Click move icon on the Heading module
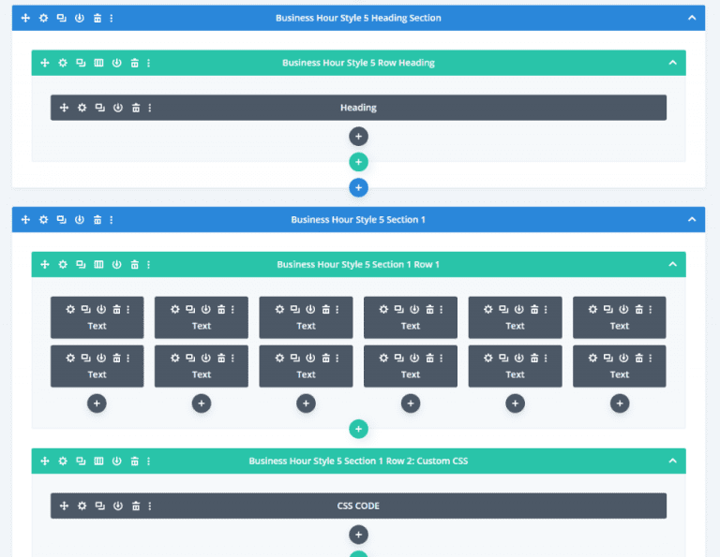This screenshot has width=720, height=557. (64, 108)
